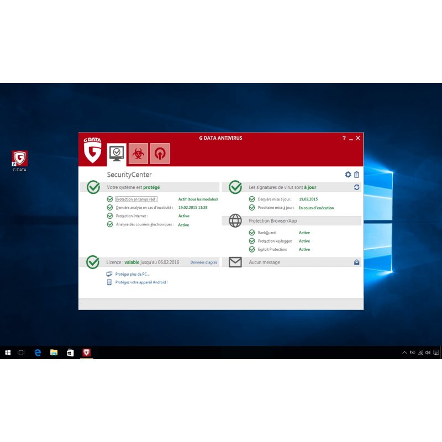
Task: Click Exploit Protection entry
Action: 272,250
